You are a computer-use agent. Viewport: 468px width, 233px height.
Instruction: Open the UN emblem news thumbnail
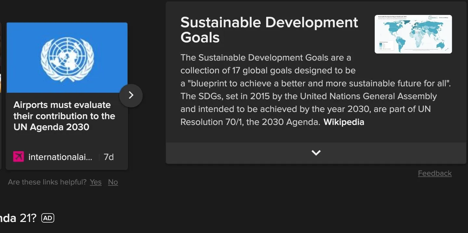pos(67,58)
